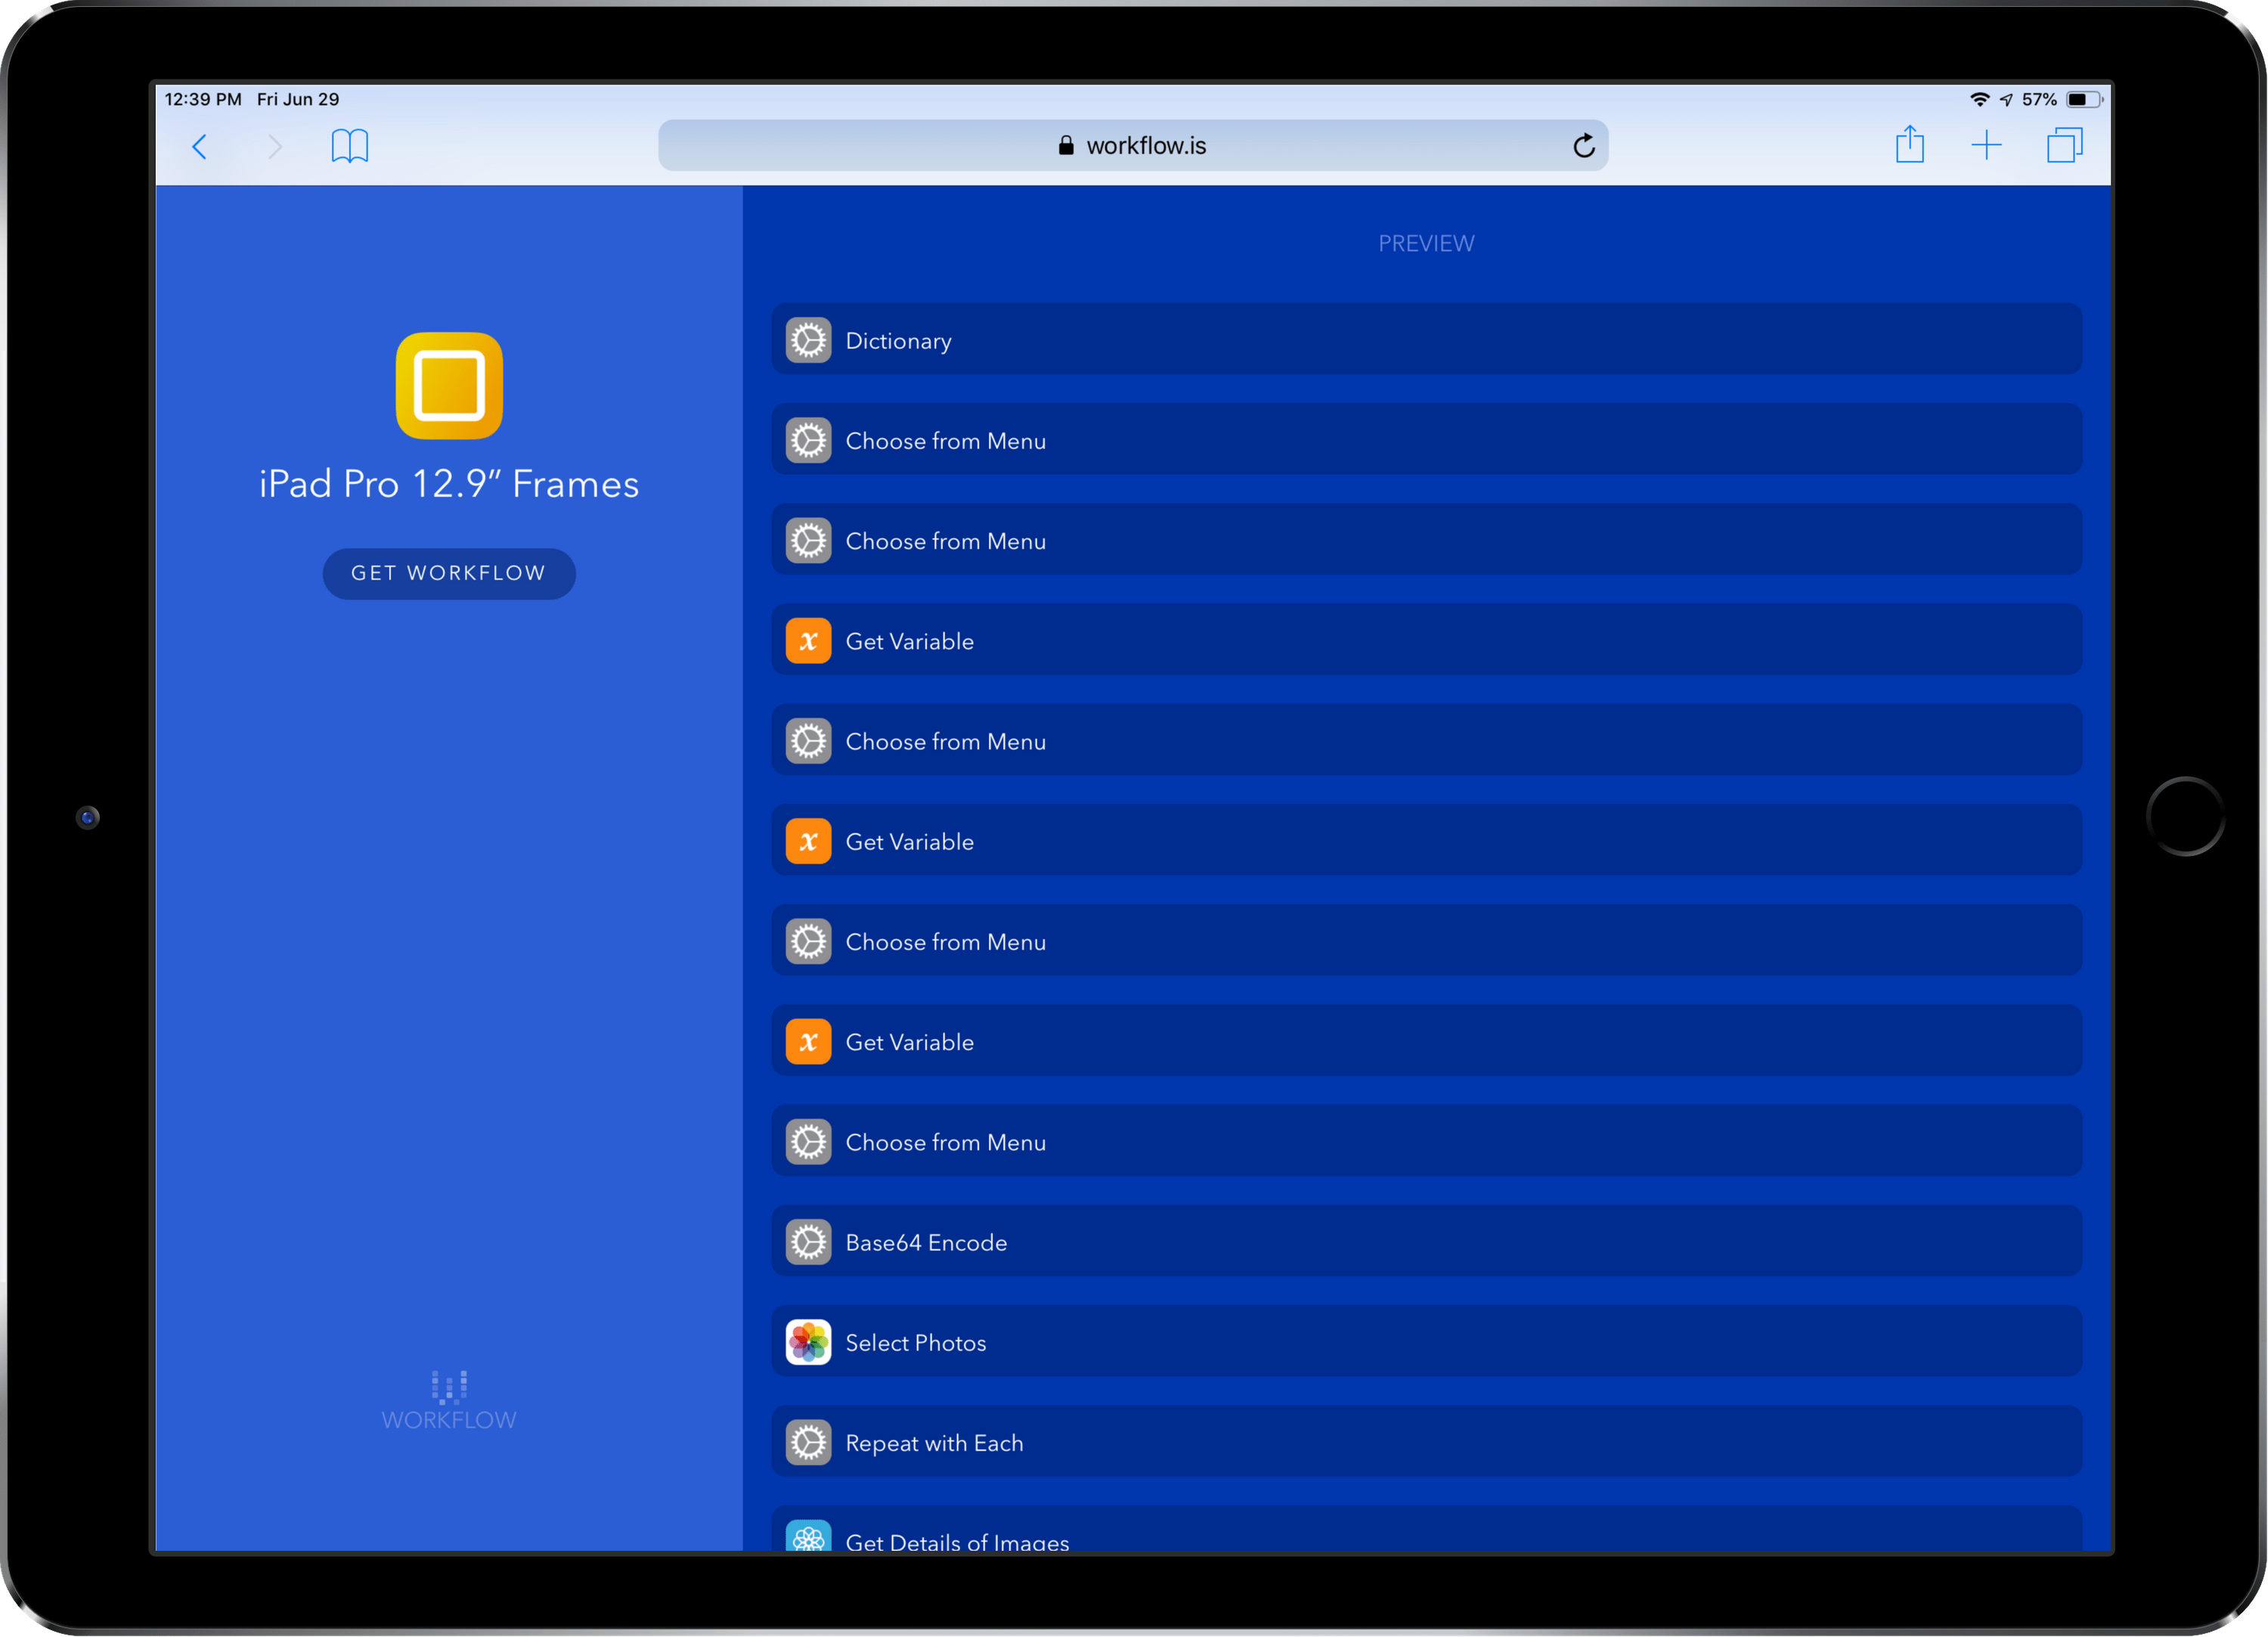Image resolution: width=2268 pixels, height=1637 pixels.
Task: Click the third Choose from Menu gear icon
Action: (x=808, y=741)
